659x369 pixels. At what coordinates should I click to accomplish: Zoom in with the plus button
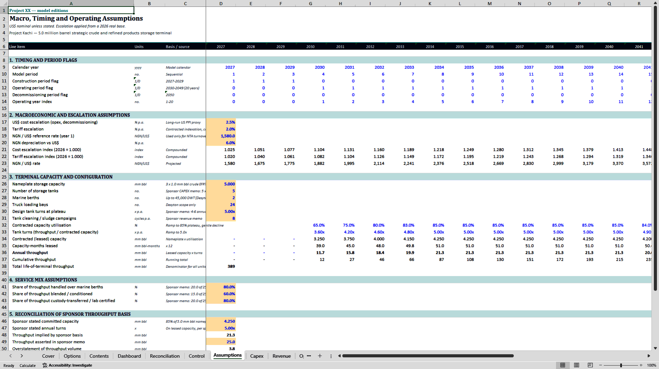641,365
